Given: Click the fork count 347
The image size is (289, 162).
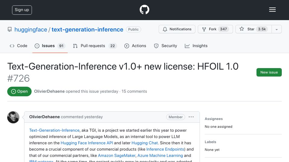Looking at the screenshot, I should pyautogui.click(x=223, y=29).
